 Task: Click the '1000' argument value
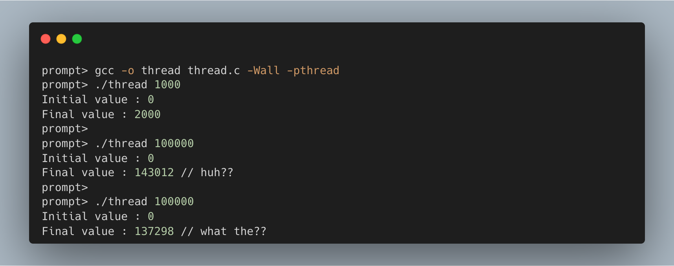pyautogui.click(x=167, y=85)
